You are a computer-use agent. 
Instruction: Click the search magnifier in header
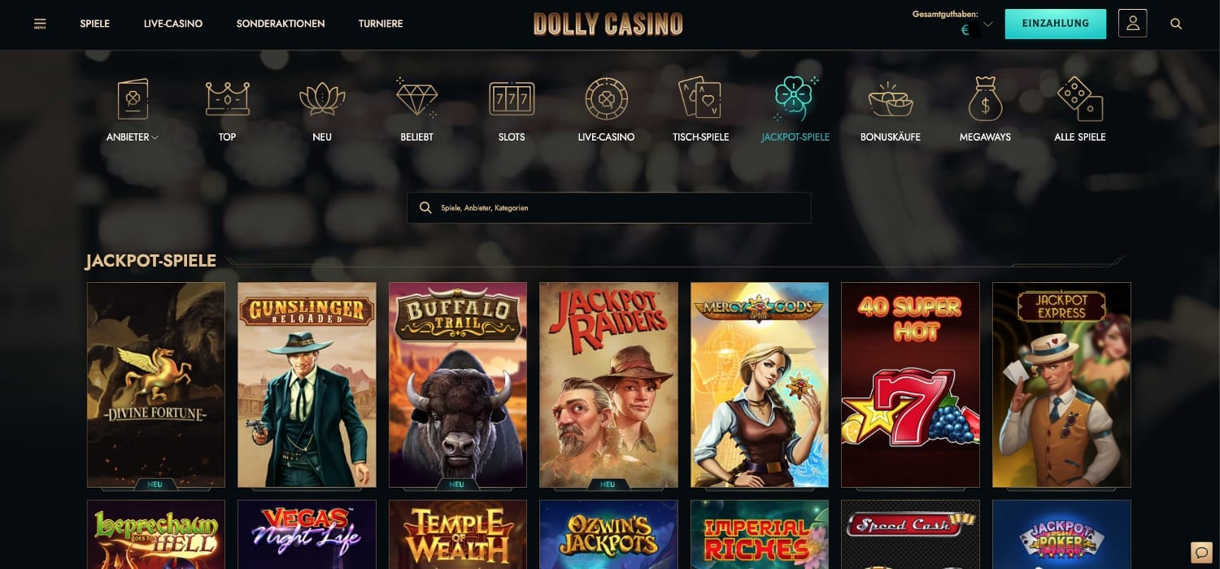click(x=1176, y=24)
